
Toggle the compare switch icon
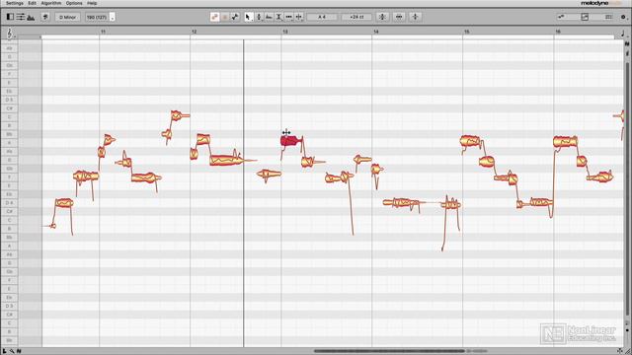click(235, 17)
